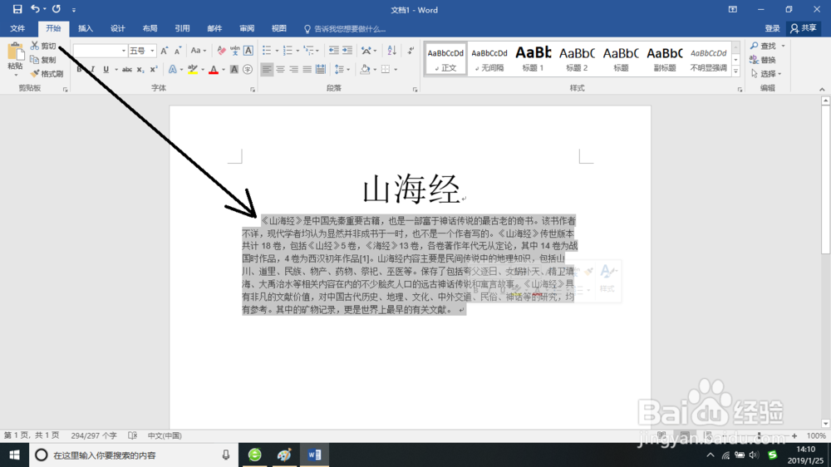
Task: Center the paragraph text
Action: click(280, 70)
